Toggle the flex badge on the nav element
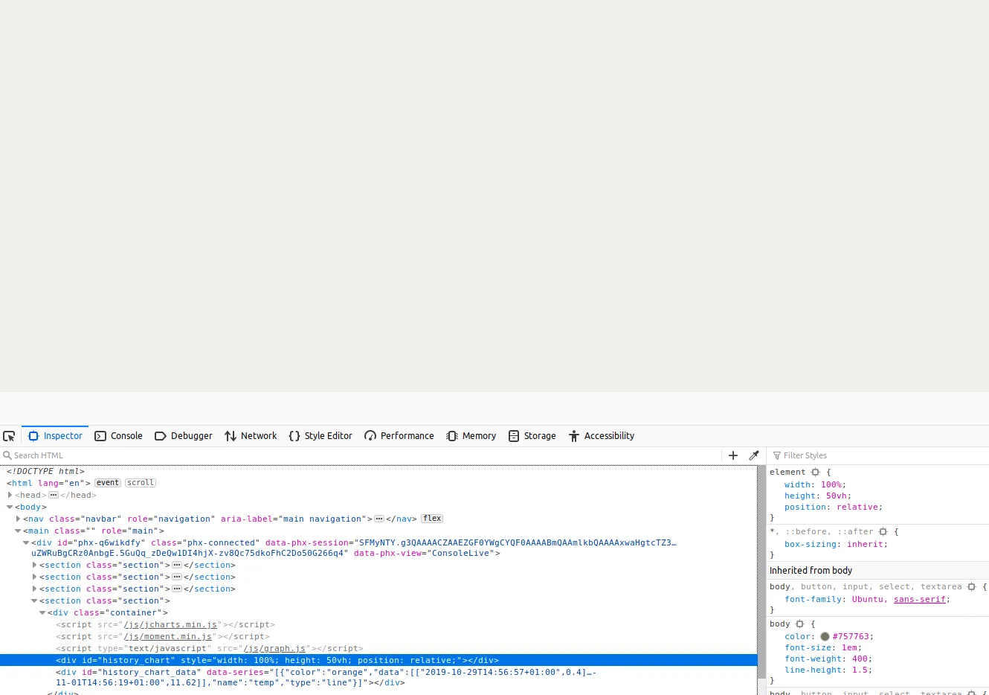 432,519
